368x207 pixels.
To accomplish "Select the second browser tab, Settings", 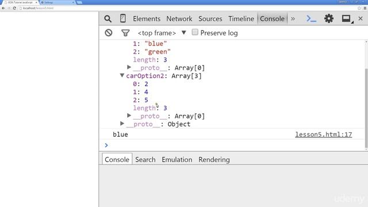I will pos(57,2).
